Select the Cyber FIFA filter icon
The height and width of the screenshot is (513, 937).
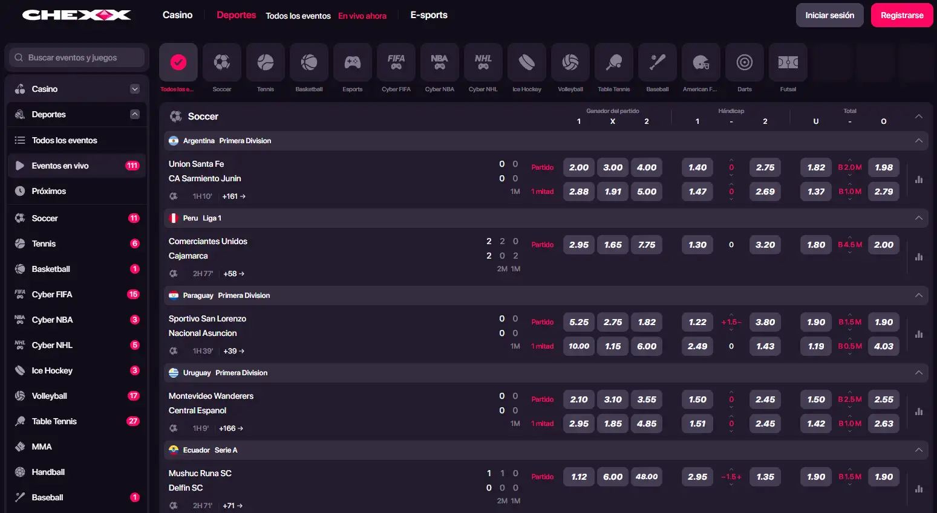(396, 62)
